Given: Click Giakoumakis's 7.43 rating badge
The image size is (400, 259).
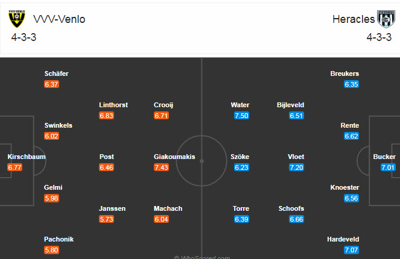Looking at the screenshot, I should pos(162,167).
